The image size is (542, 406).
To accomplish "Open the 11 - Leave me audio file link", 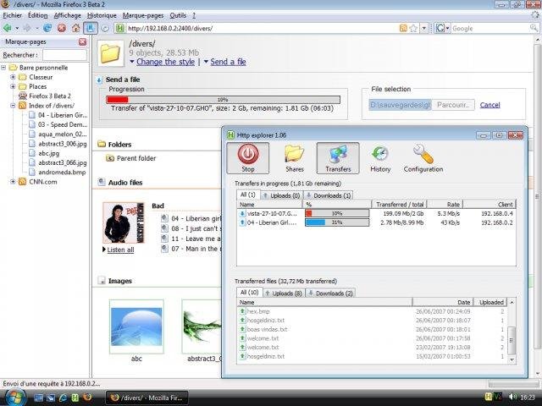I will click(196, 239).
